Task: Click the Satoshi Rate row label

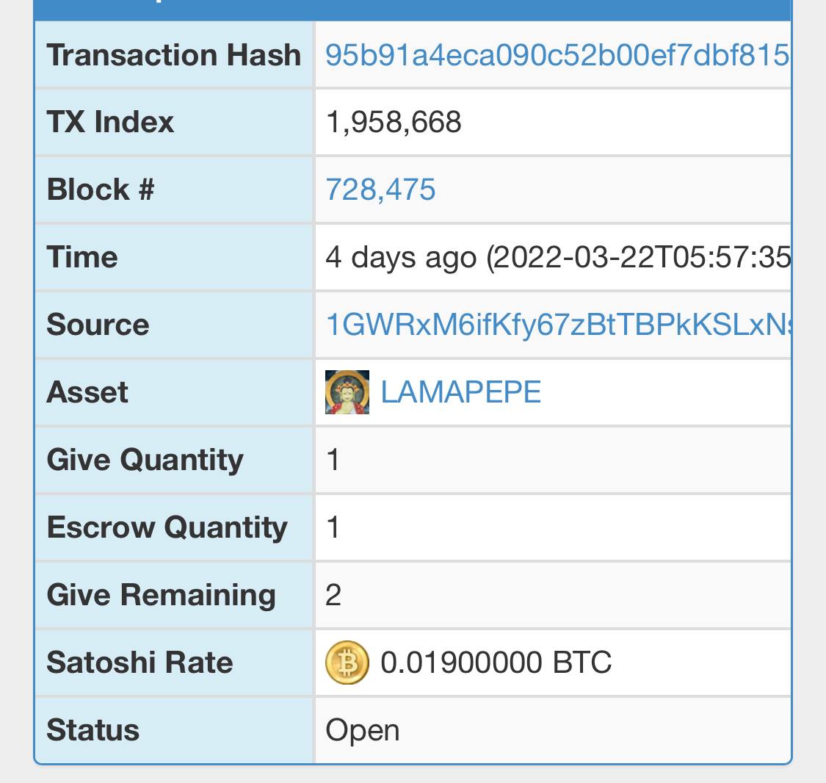Action: pyautogui.click(x=140, y=663)
